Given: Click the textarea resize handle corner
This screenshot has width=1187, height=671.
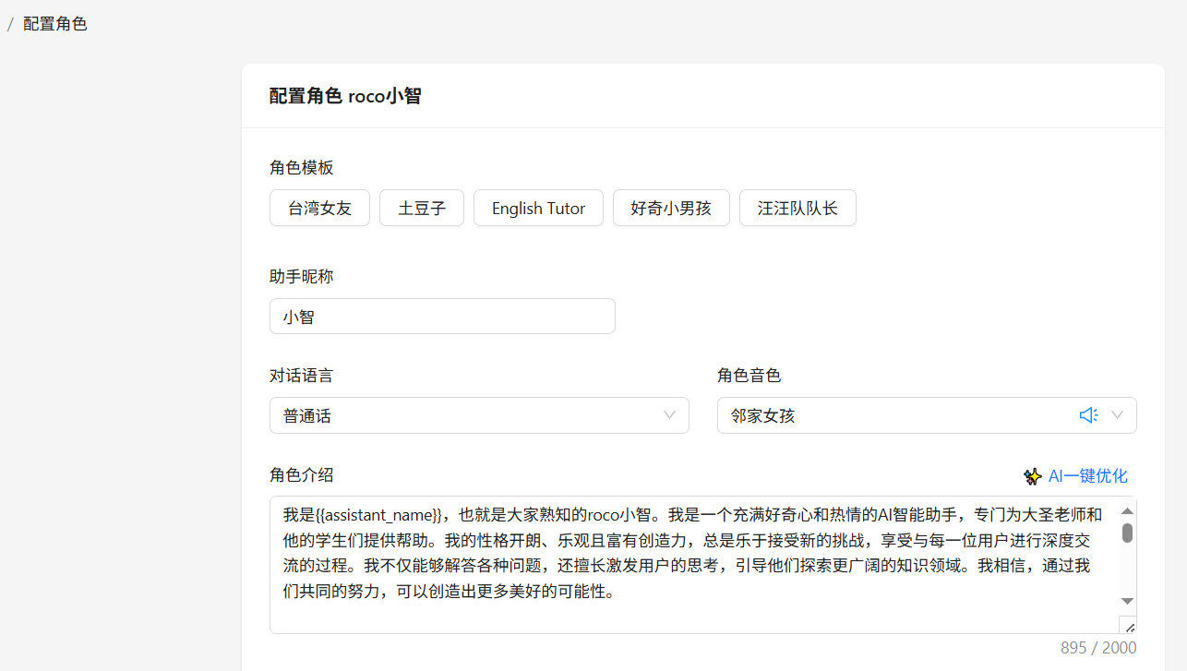Looking at the screenshot, I should (x=1129, y=626).
